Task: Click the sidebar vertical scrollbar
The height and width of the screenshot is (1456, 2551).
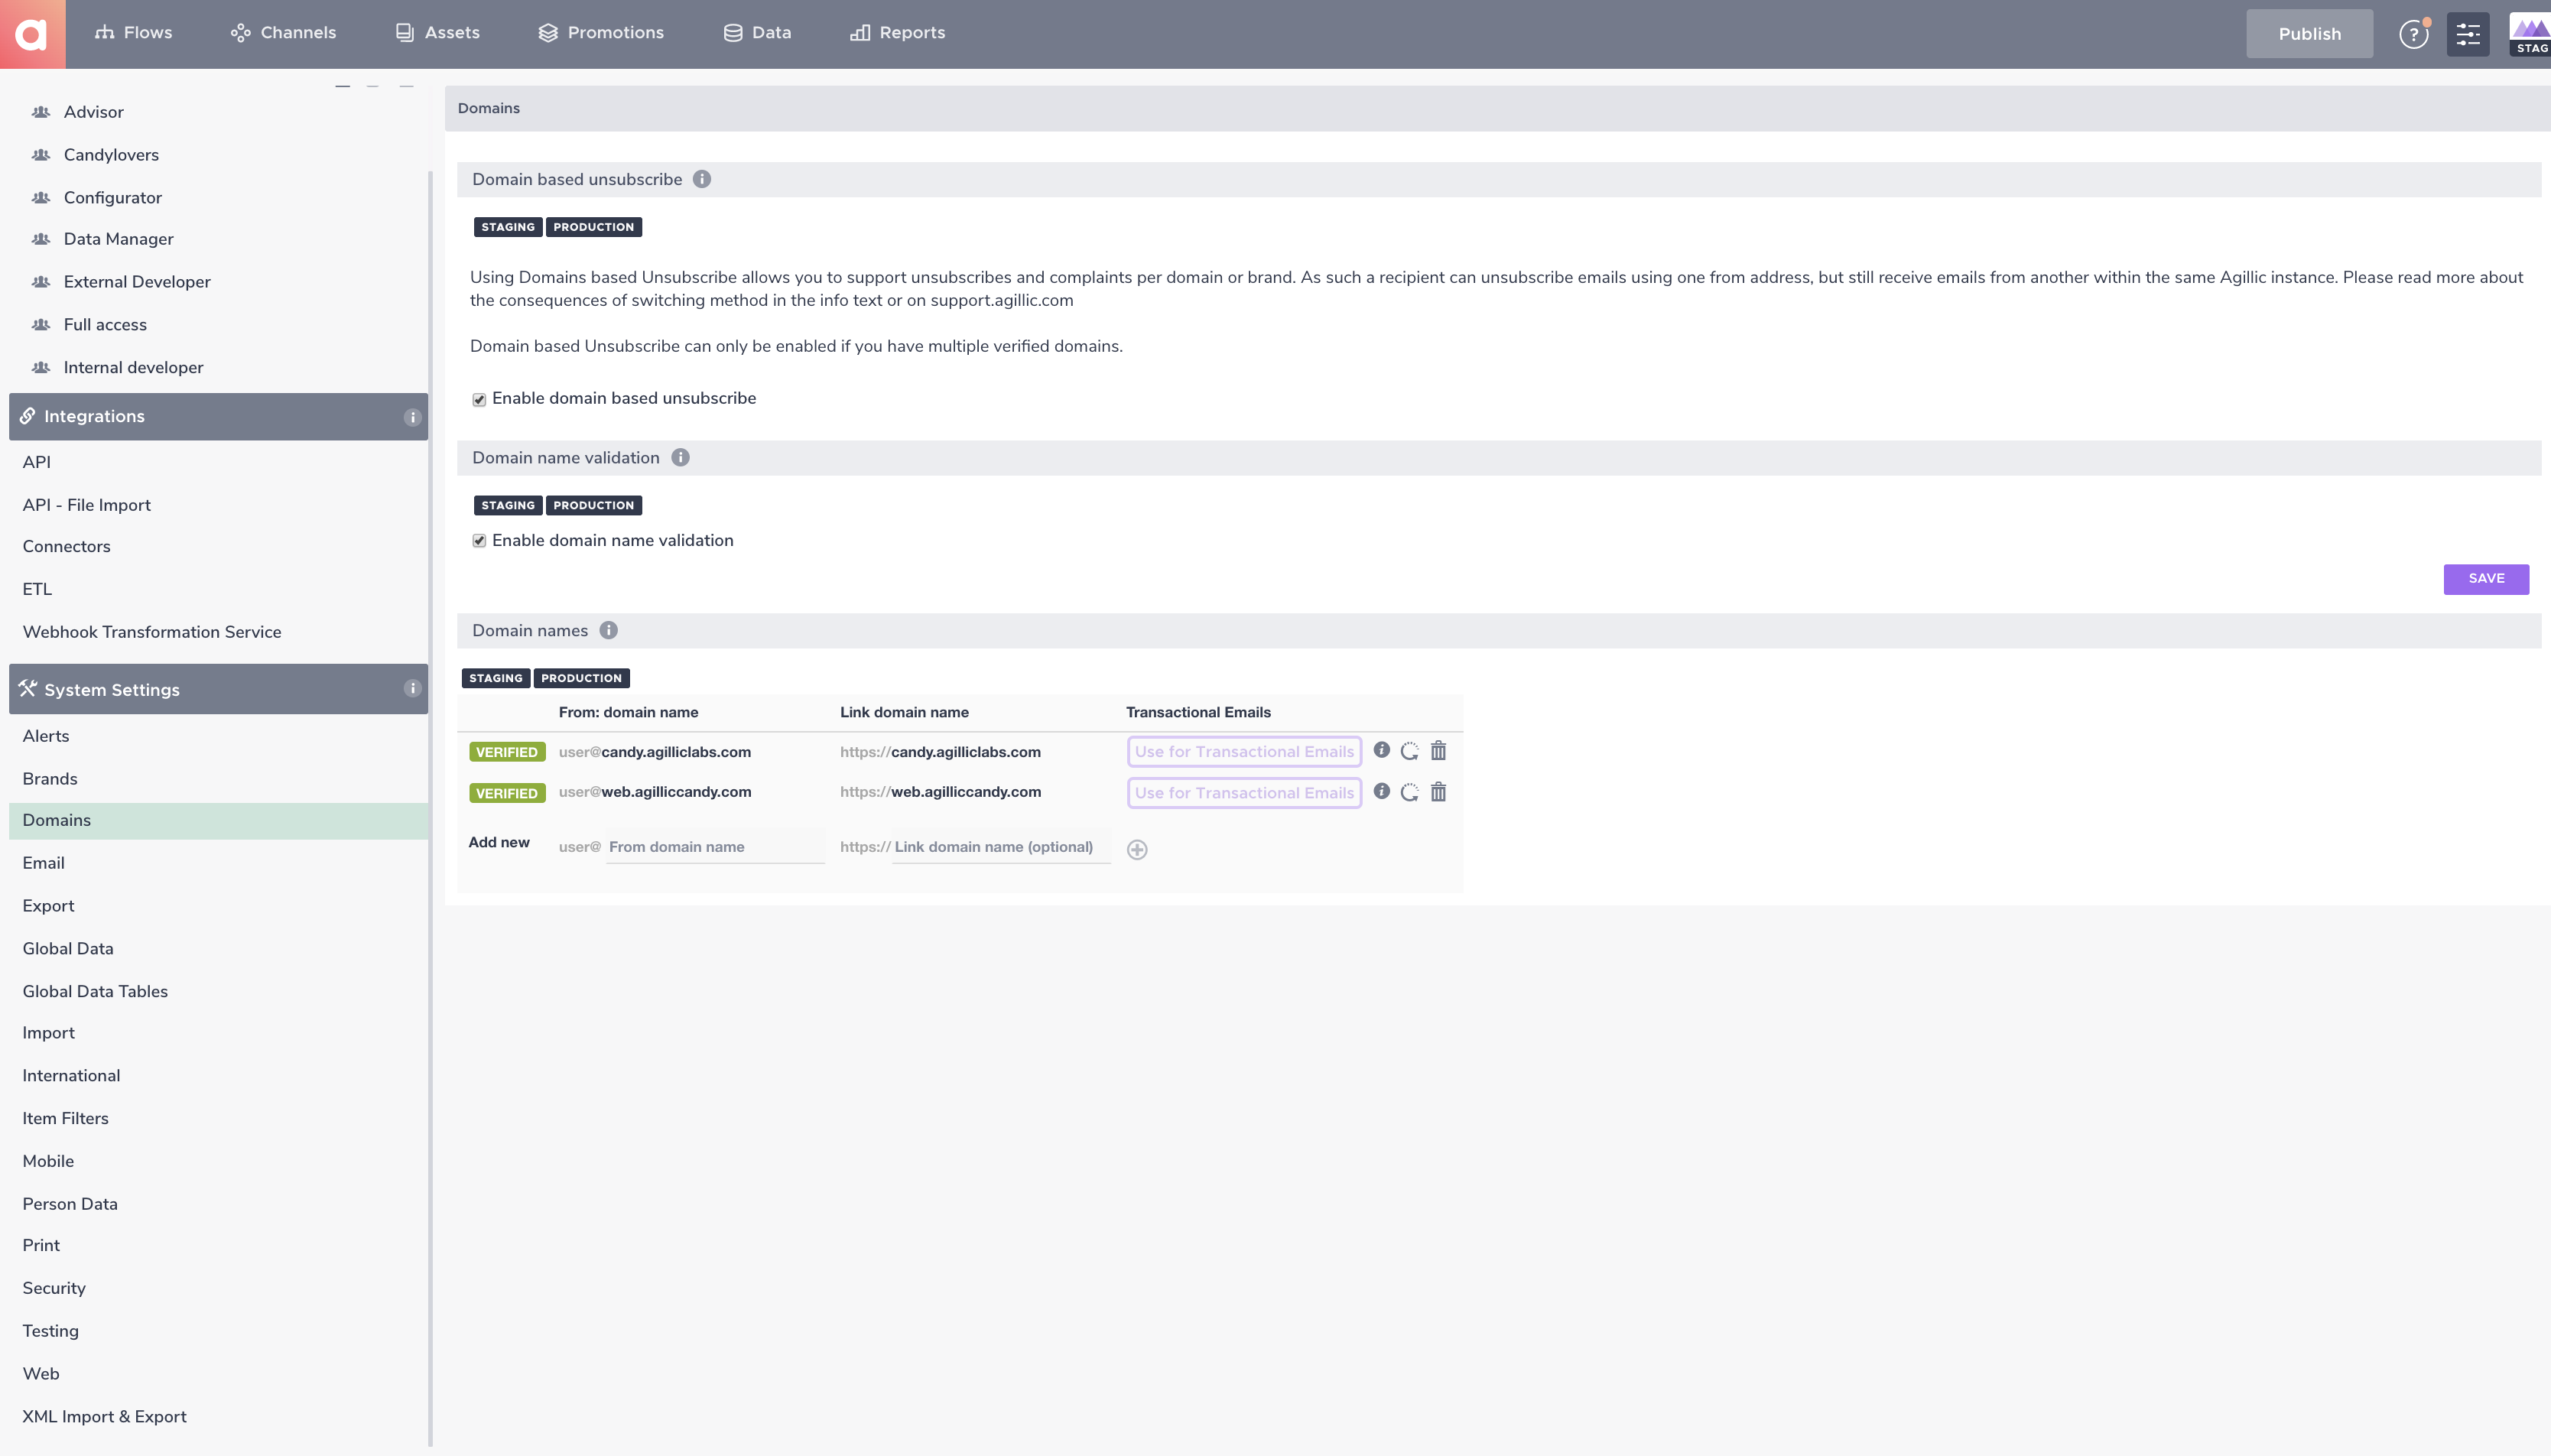Action: coord(431,808)
